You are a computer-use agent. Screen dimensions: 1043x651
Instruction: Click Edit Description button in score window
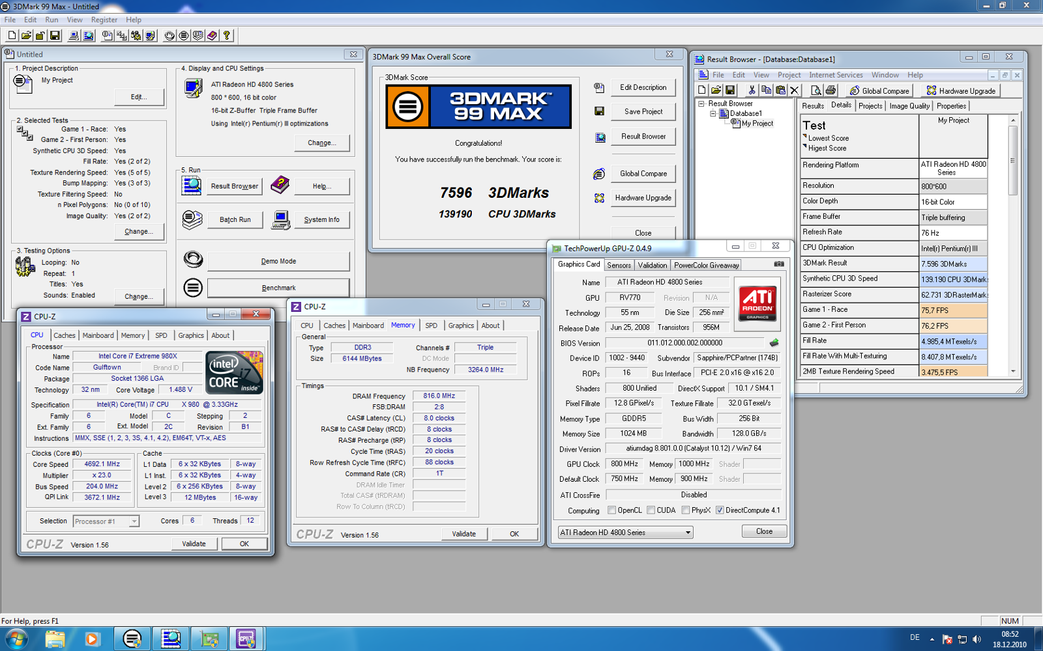pos(643,87)
